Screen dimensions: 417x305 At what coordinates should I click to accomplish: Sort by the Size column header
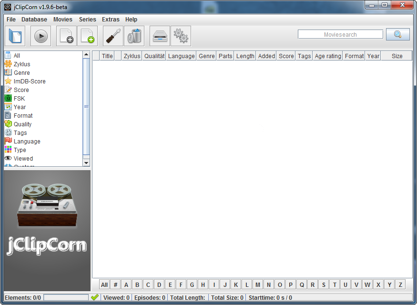point(397,56)
